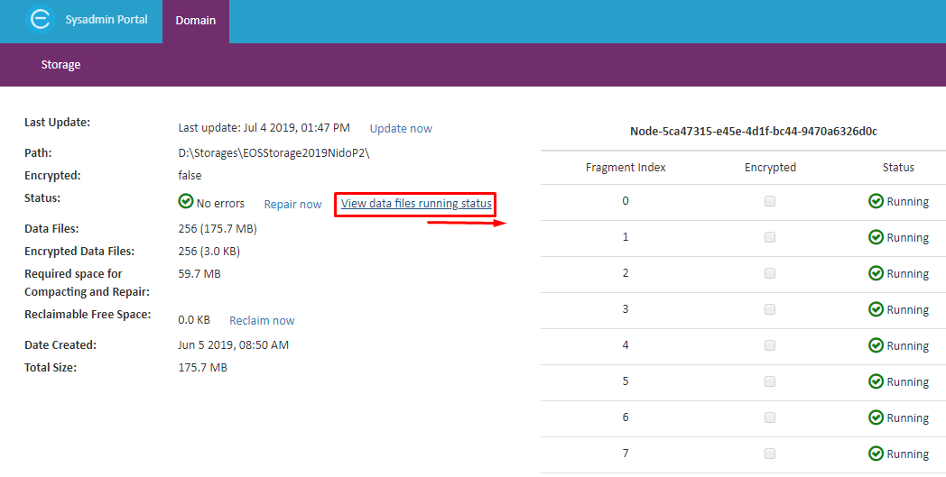Click the 59.7 MB required space value

click(x=199, y=274)
